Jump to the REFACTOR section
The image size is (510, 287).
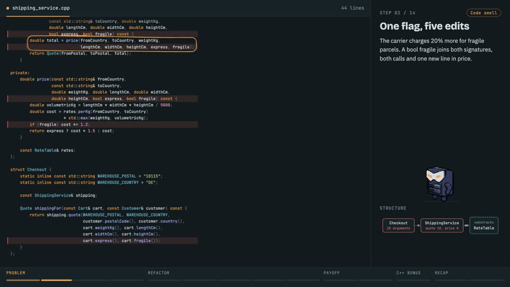[158, 273]
